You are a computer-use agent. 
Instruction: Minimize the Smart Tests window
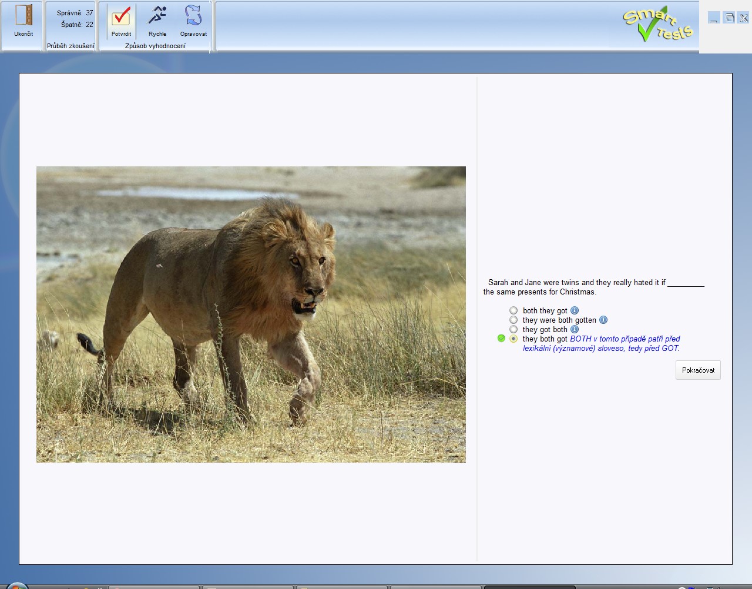[714, 18]
